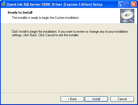
Task: Click the disabled maximize button
Action: 127,4
